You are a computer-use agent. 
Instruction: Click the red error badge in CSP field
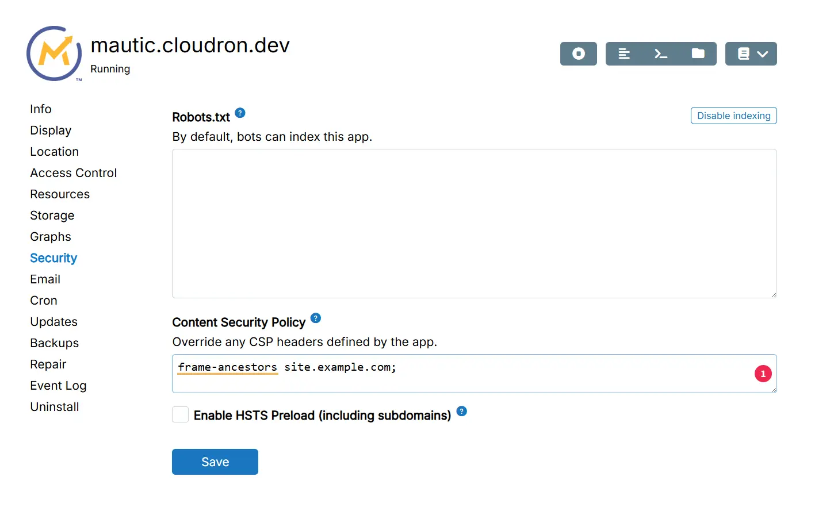pyautogui.click(x=763, y=374)
